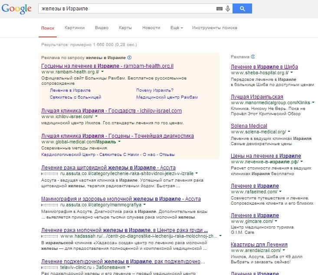Open Маммография и здоровье молочной железы result
Image resolution: width=318 pixels, height=275 pixels.
click(x=121, y=199)
